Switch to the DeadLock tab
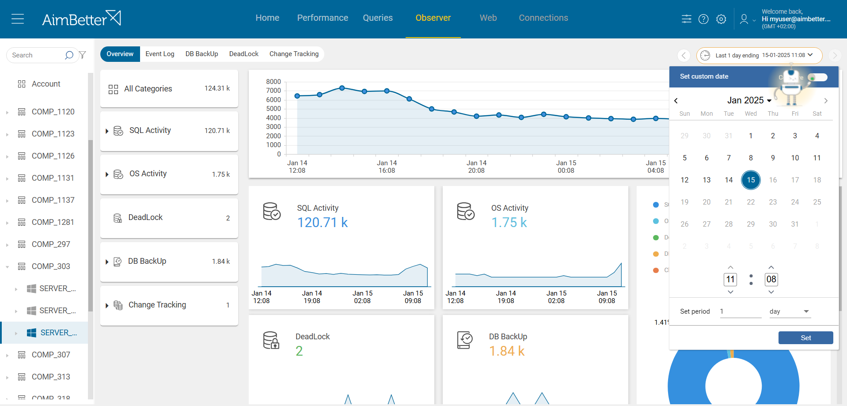This screenshot has height=406, width=847. [x=244, y=54]
